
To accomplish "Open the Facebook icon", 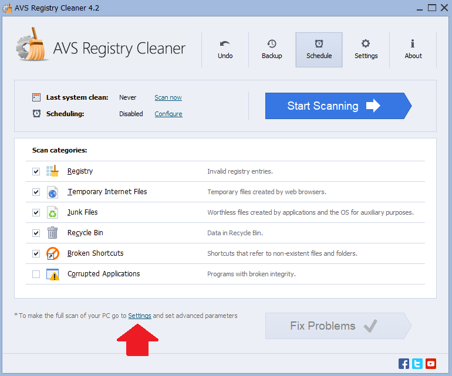I will coord(404,364).
